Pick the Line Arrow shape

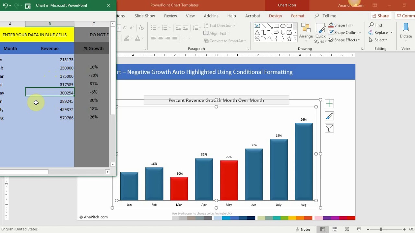pyautogui.click(x=270, y=26)
